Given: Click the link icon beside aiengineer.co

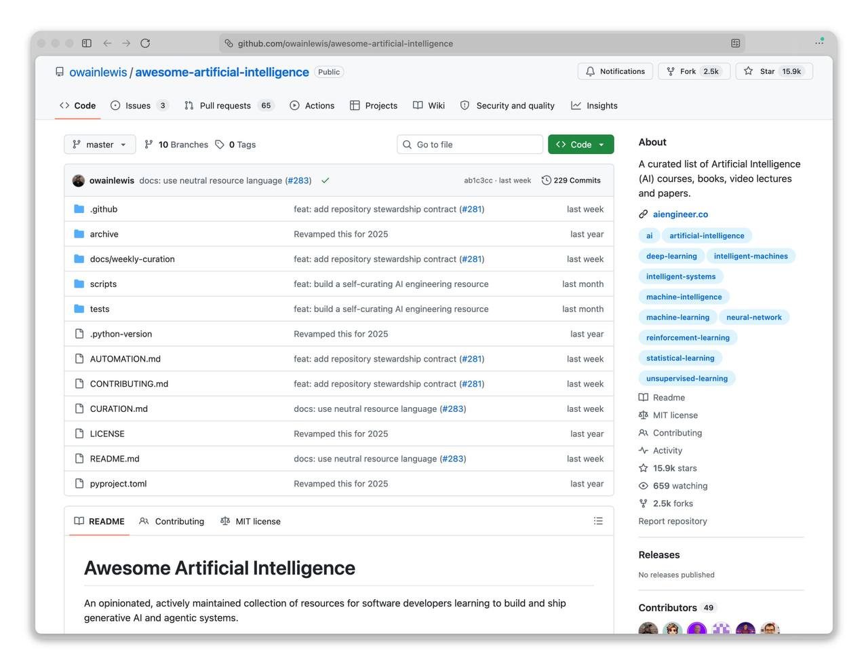Looking at the screenshot, I should (644, 214).
